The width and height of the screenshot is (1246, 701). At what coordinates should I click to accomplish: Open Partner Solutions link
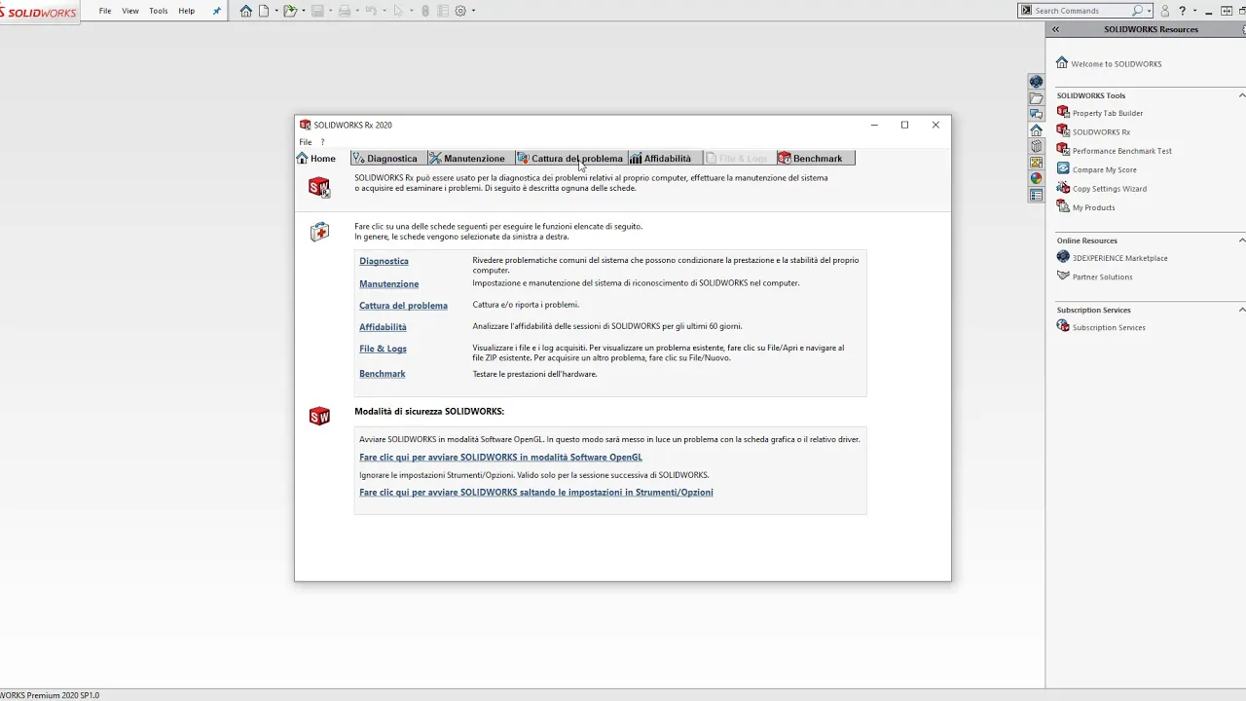tap(1102, 277)
